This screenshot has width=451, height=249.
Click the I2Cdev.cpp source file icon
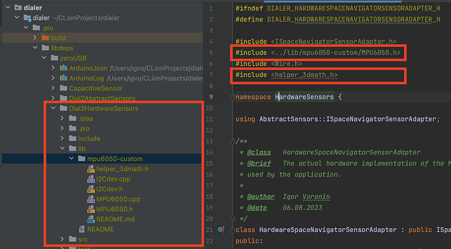(x=91, y=179)
